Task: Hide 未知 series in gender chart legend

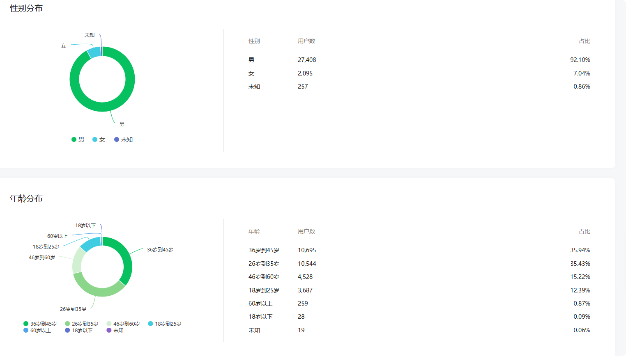Action: (x=124, y=139)
